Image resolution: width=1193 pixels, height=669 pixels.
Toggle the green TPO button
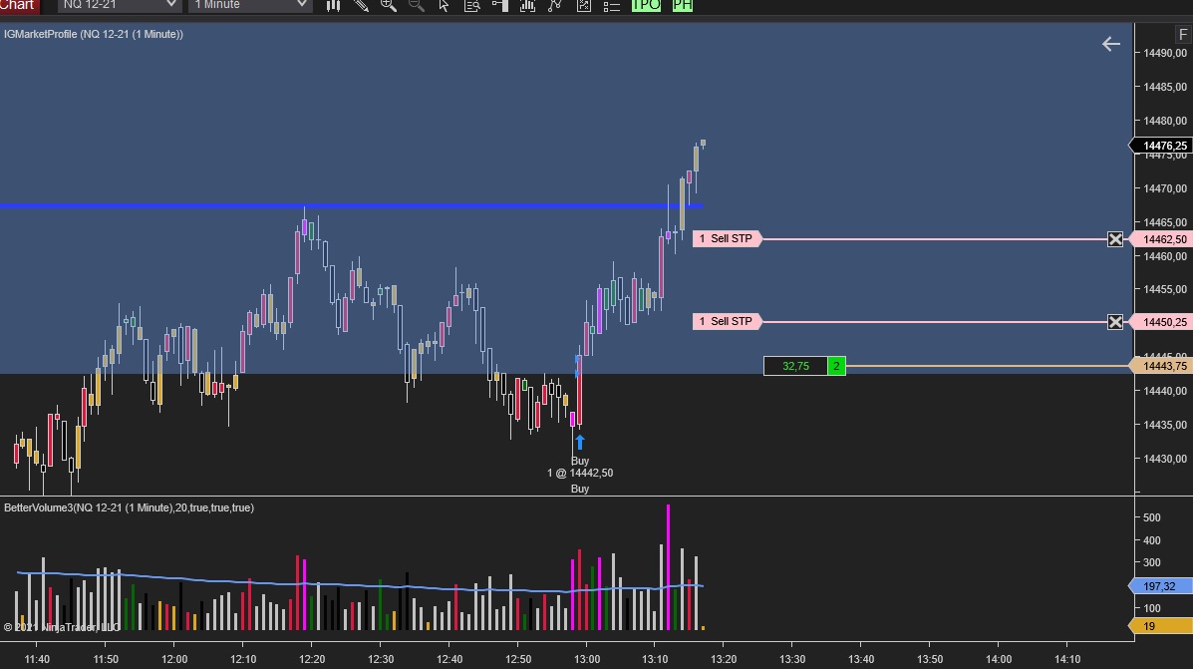click(646, 5)
